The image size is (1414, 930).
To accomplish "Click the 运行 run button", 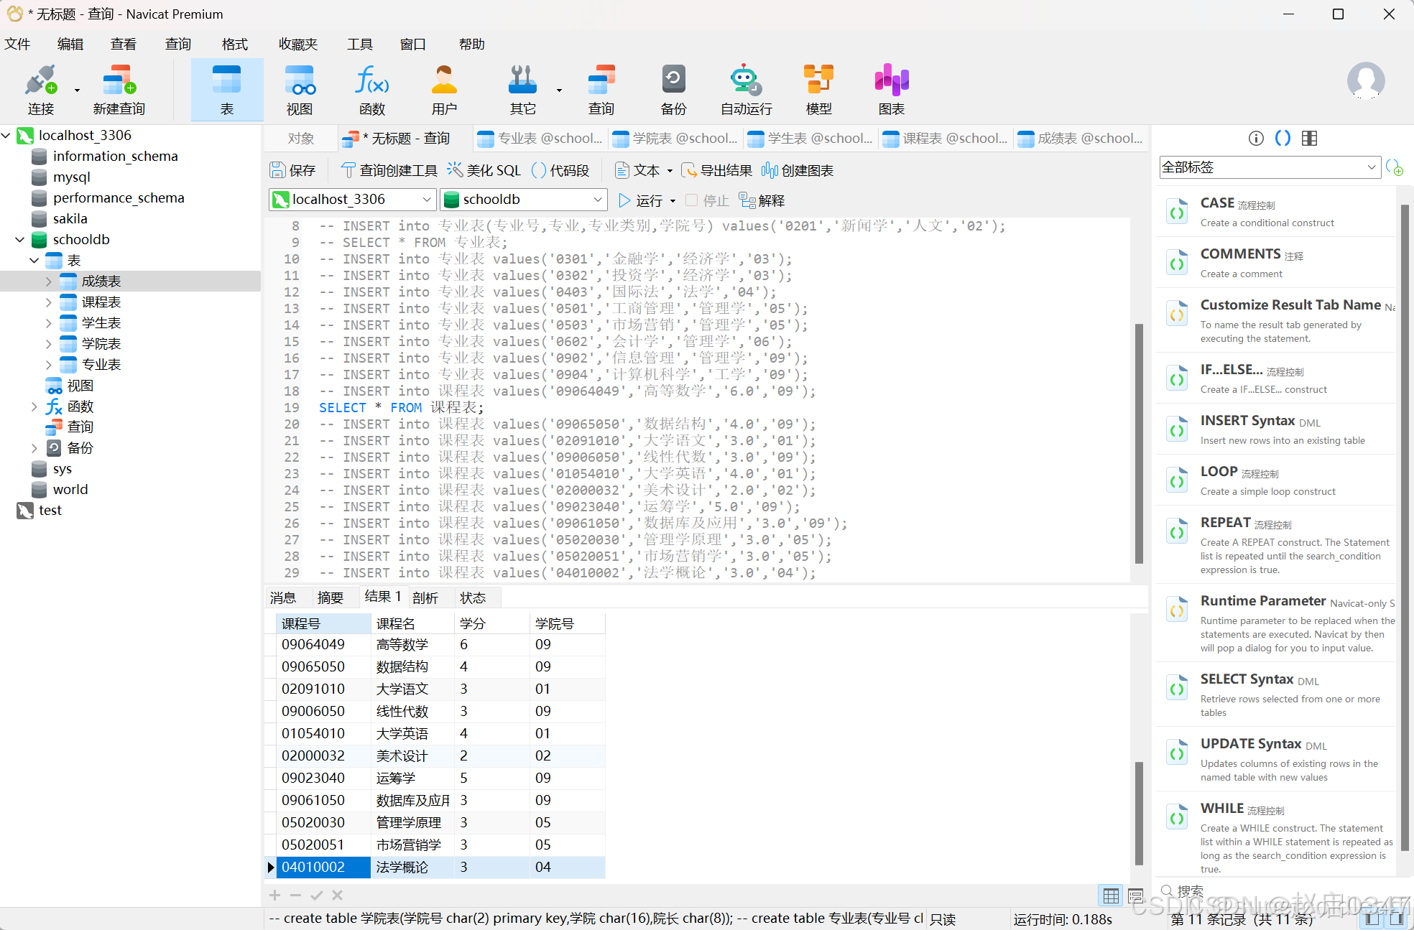I will tap(642, 200).
